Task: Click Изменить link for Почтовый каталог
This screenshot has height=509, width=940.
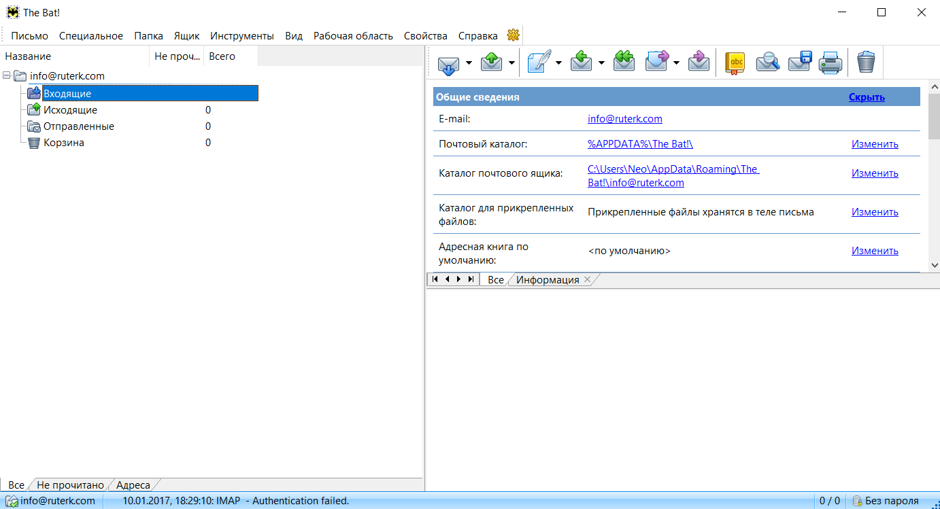Action: (x=875, y=144)
